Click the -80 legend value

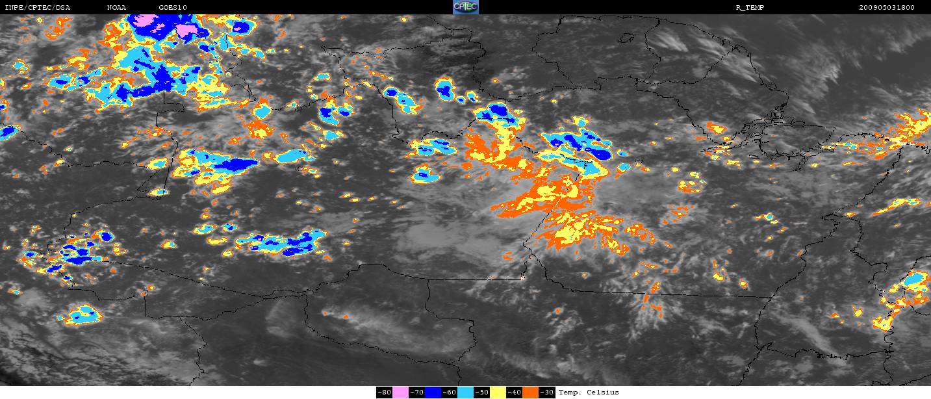[x=384, y=393]
